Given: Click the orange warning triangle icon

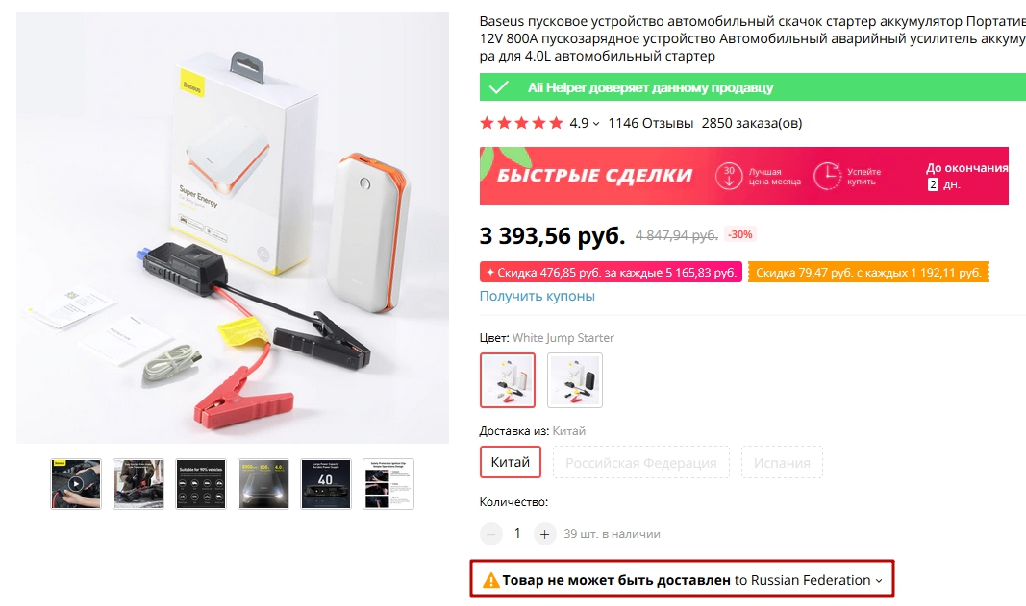Looking at the screenshot, I should tap(491, 580).
